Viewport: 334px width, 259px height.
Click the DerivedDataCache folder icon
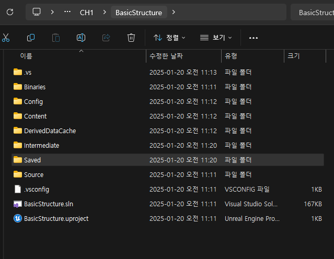[x=18, y=131]
